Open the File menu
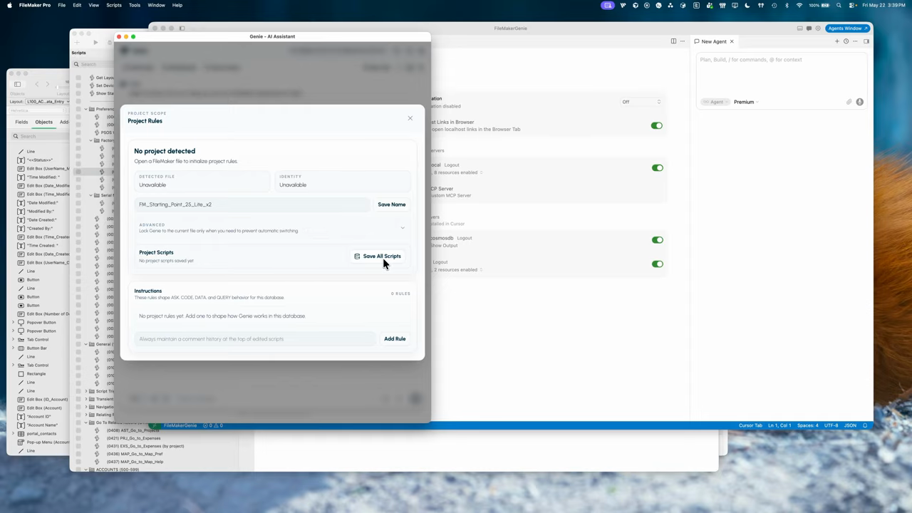The image size is (912, 513). [62, 5]
